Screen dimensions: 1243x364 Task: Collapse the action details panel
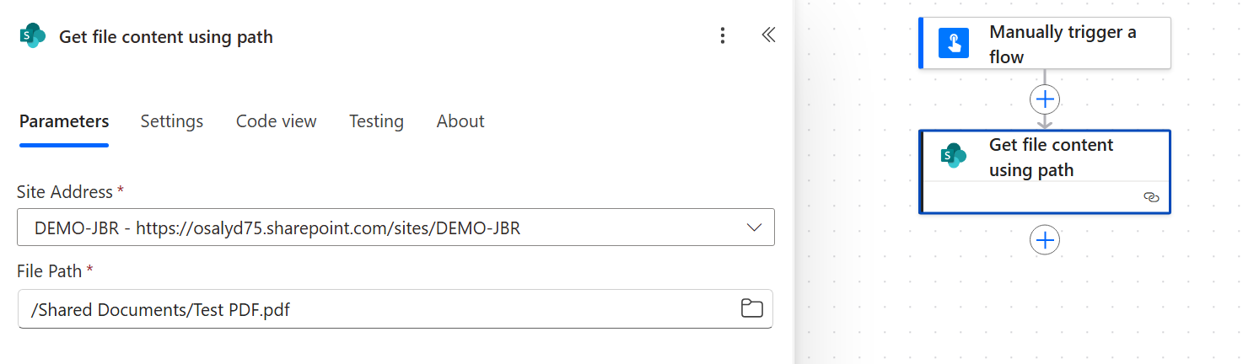[x=768, y=35]
